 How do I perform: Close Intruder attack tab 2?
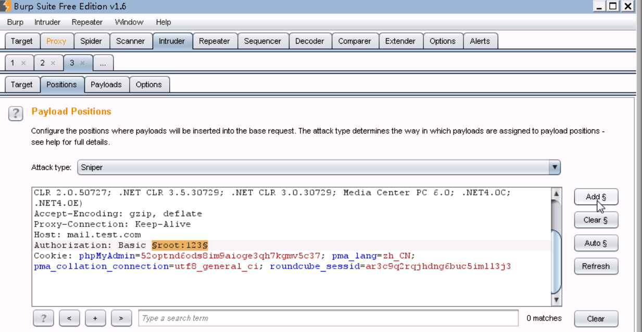53,63
